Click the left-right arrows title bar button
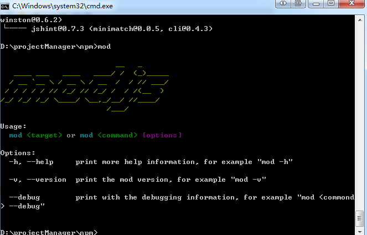367x235 pixels. tap(283, 3)
